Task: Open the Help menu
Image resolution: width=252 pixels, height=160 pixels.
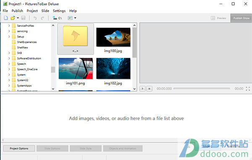Action: 73,11
